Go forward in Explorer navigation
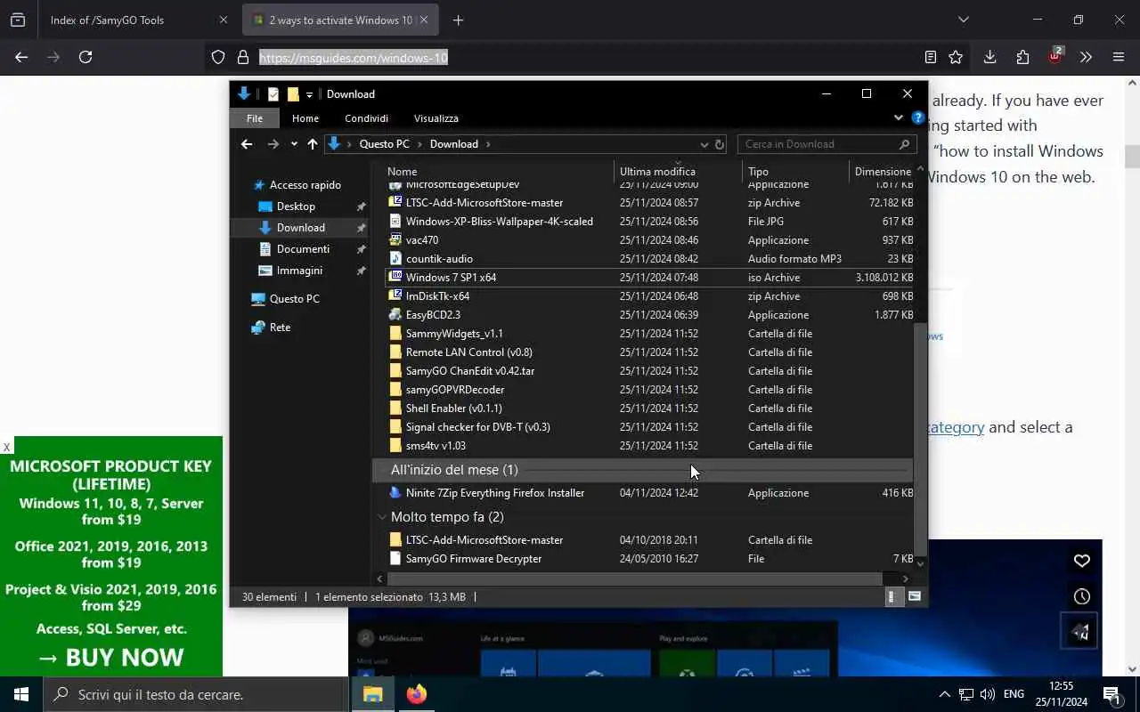 pos(273,144)
